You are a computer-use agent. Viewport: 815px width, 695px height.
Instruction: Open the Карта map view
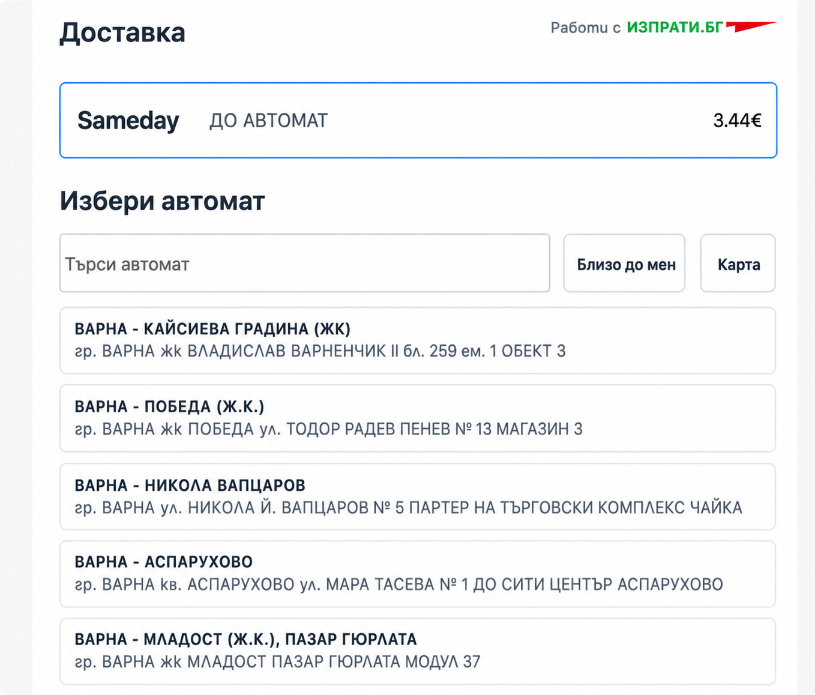pyautogui.click(x=738, y=263)
